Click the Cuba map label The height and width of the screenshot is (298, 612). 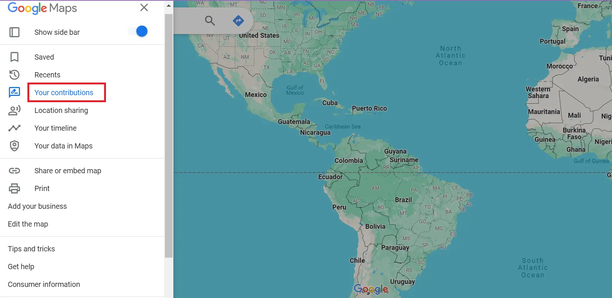pos(330,103)
